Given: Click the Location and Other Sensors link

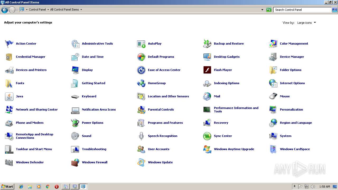Looking at the screenshot, I should pos(168,96).
